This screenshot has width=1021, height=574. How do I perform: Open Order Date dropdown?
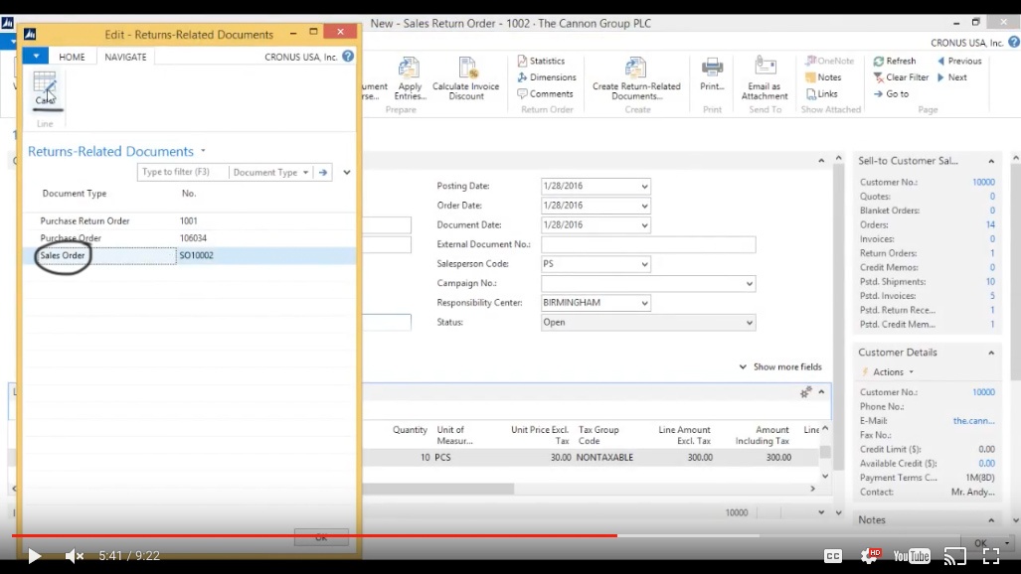tap(644, 206)
